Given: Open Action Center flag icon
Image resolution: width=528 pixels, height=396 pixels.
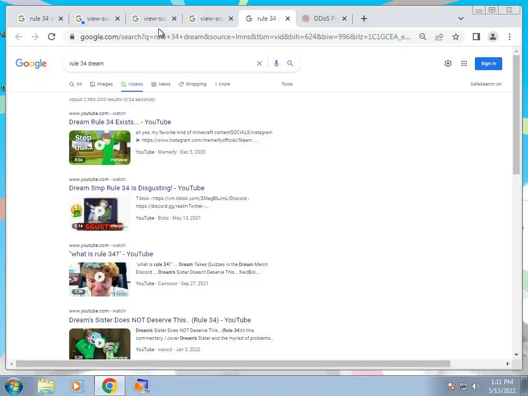Looking at the screenshot, I should point(451,386).
